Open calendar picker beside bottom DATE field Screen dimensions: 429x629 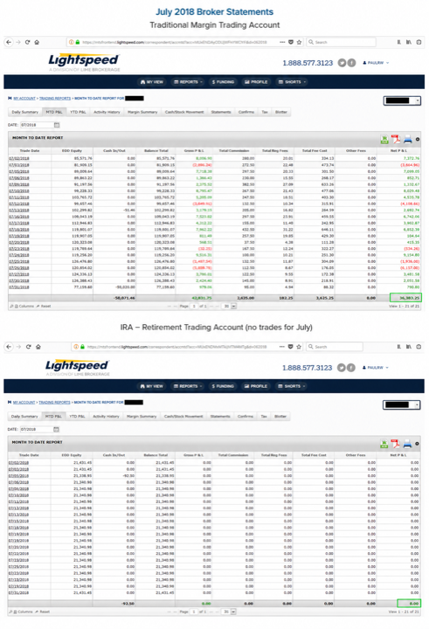(56, 430)
